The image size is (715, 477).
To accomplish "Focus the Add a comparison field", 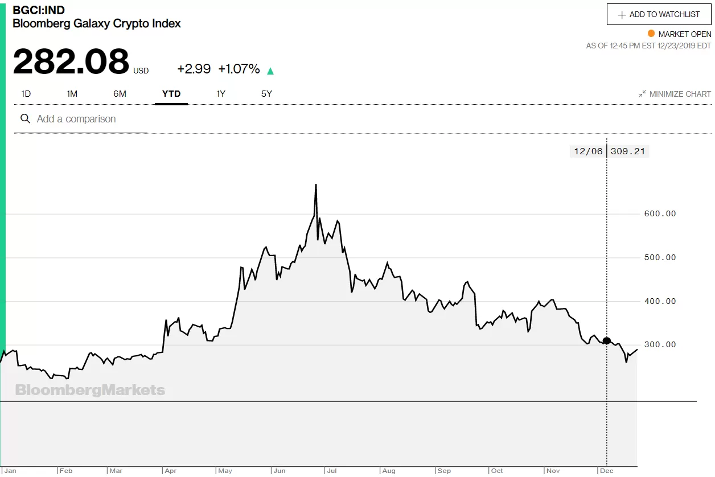I will (x=81, y=119).
